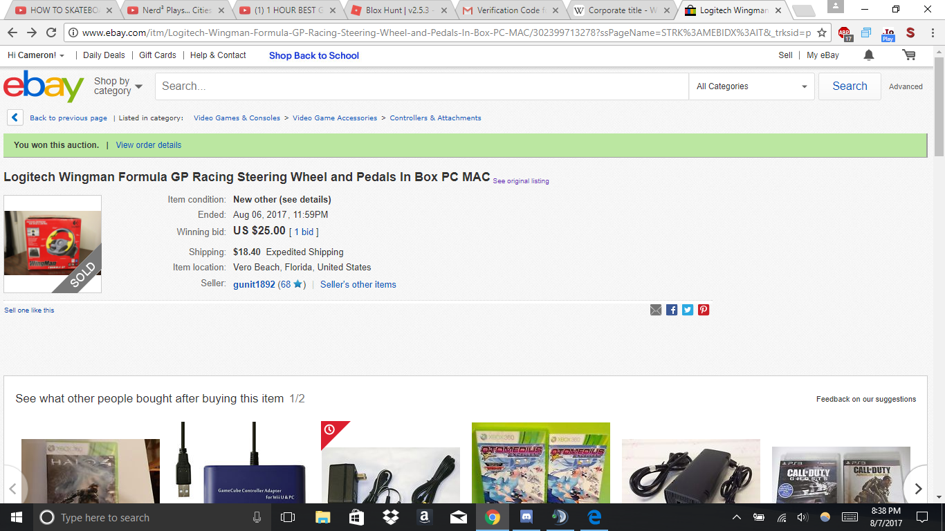Viewport: 945px width, 531px height.
Task: Click Feedback on our suggestions link
Action: 866,399
